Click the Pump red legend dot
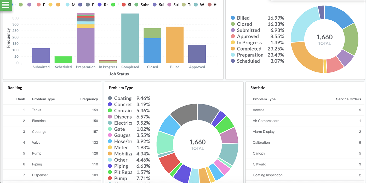The width and height of the screenshot is (366, 183). (110, 178)
